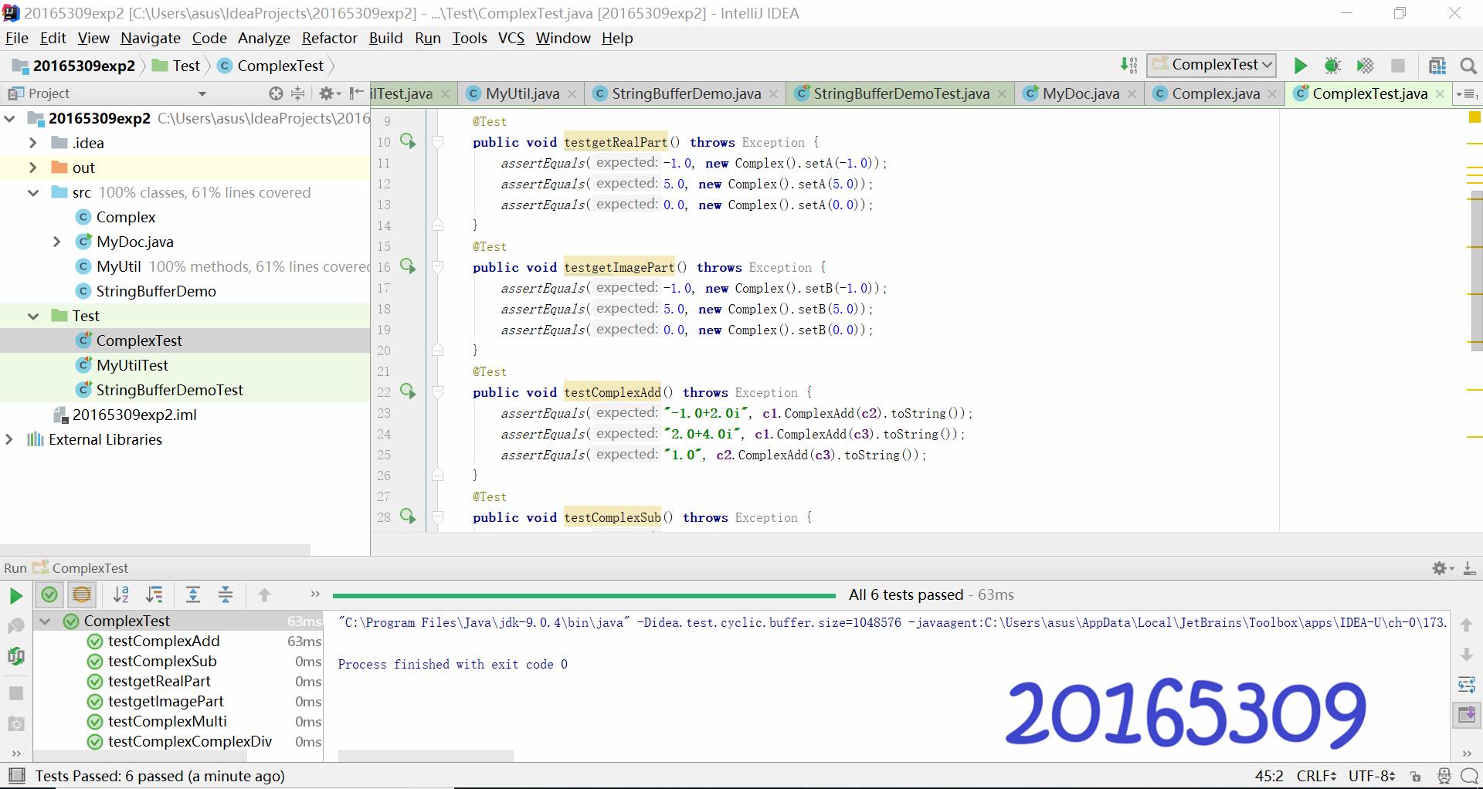Hide the Project tool window
The image size is (1483, 789).
pos(356,93)
